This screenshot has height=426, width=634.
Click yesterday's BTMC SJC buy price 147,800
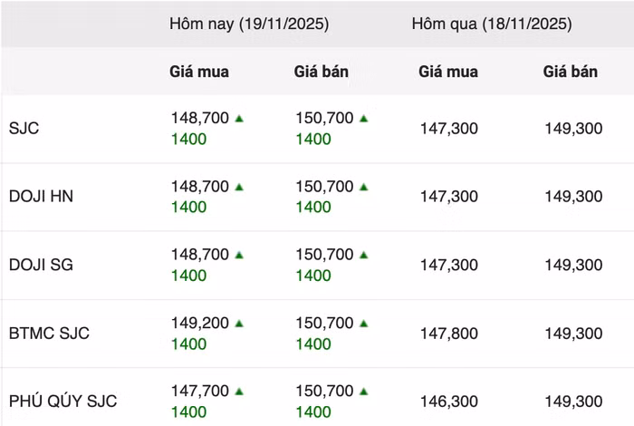448,334
